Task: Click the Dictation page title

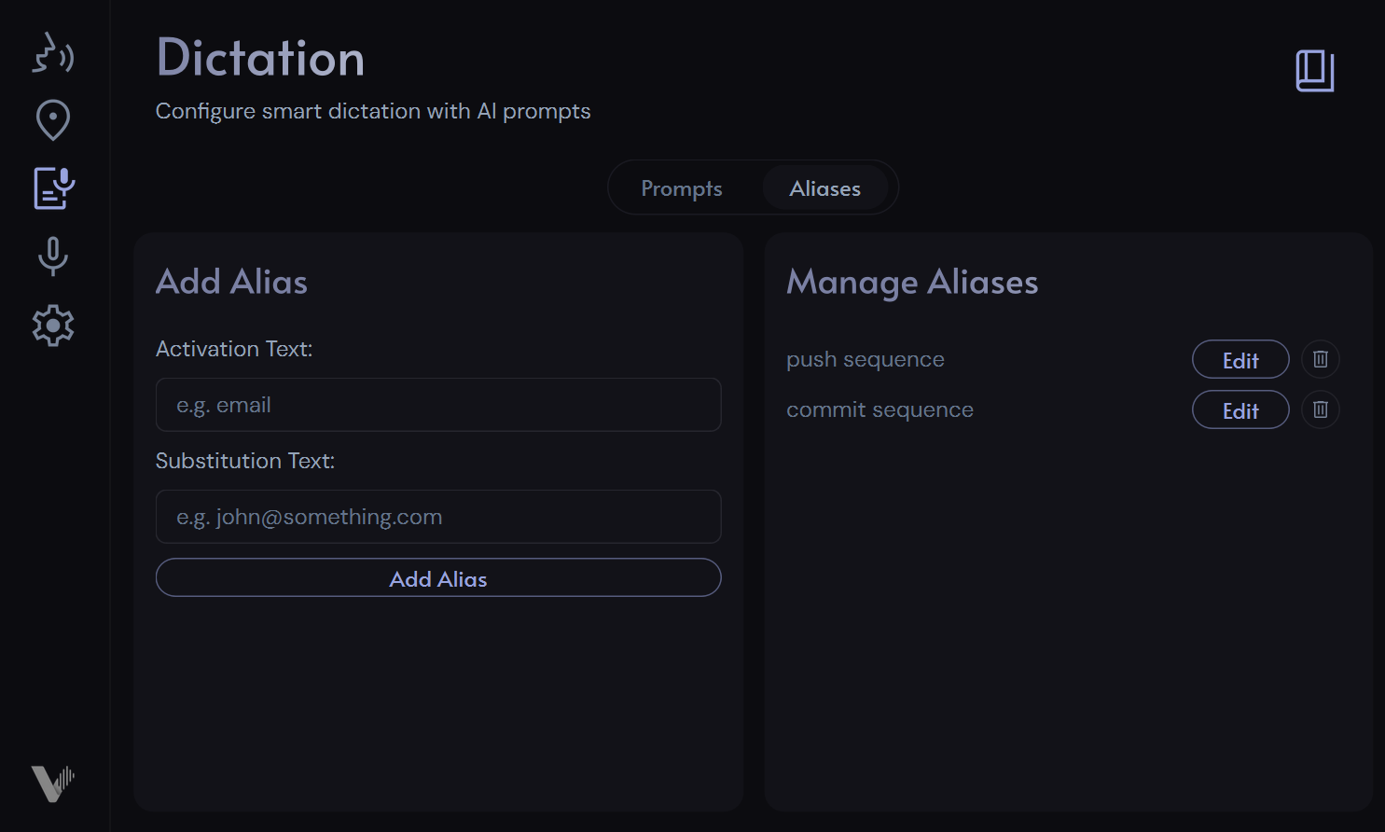Action: point(260,59)
